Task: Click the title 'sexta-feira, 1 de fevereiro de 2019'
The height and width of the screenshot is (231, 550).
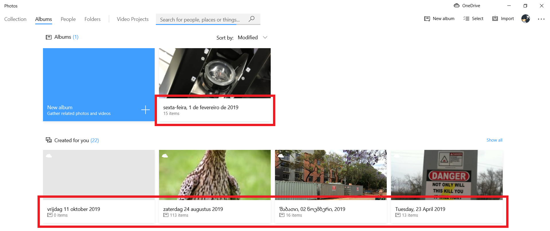Action: click(x=201, y=107)
